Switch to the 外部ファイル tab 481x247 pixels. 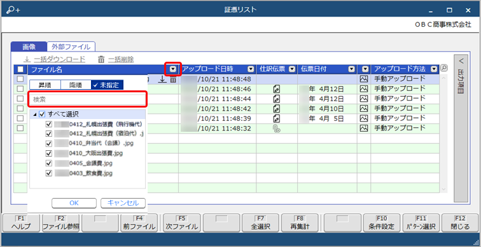[x=71, y=46]
